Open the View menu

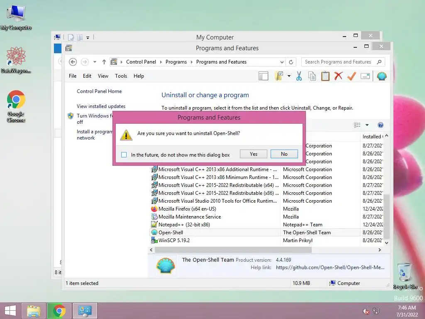click(x=103, y=76)
